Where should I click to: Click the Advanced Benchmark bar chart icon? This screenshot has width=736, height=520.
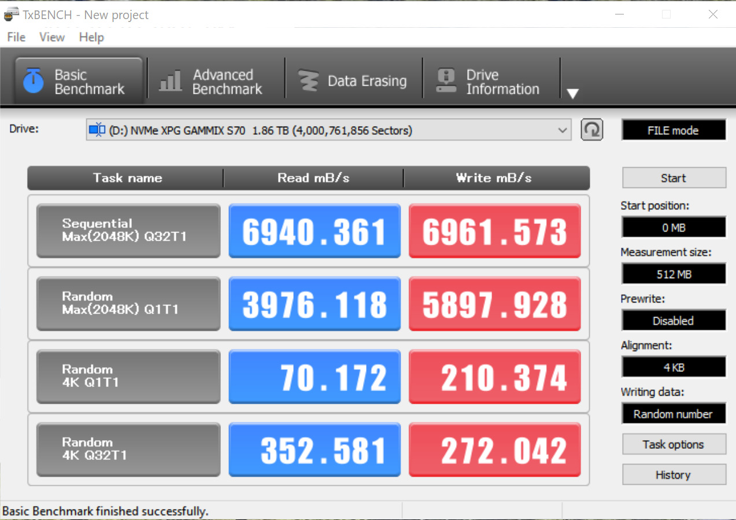pyautogui.click(x=170, y=81)
